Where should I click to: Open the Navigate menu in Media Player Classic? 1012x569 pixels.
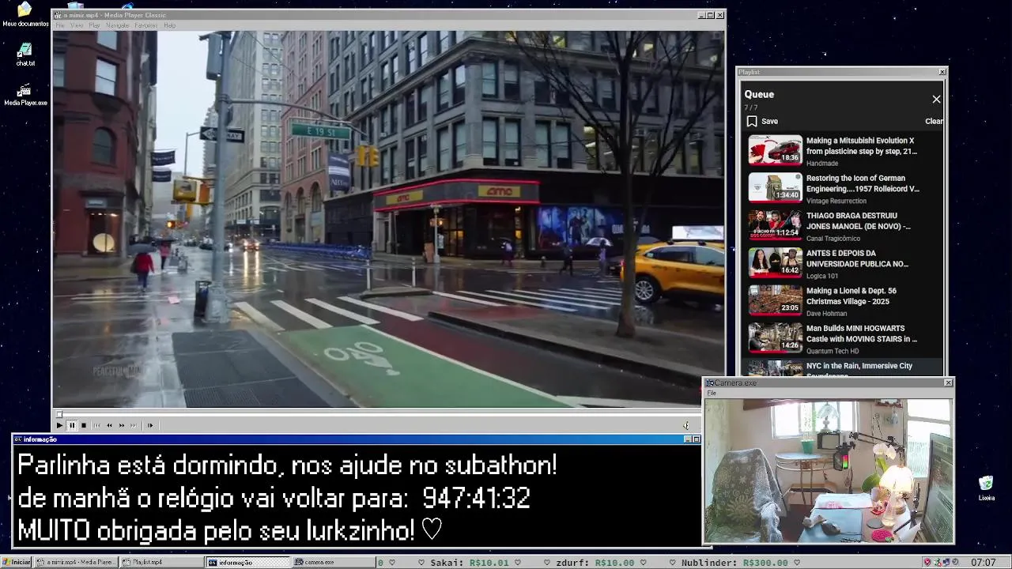[117, 25]
